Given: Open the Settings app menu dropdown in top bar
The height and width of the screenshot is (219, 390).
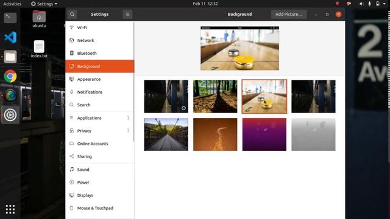Looking at the screenshot, I should pos(44,4).
